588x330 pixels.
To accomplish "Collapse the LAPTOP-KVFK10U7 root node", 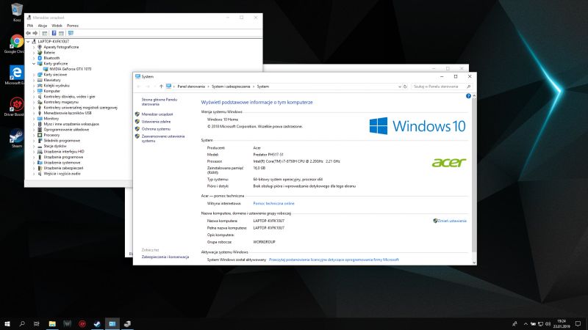I will click(x=29, y=42).
